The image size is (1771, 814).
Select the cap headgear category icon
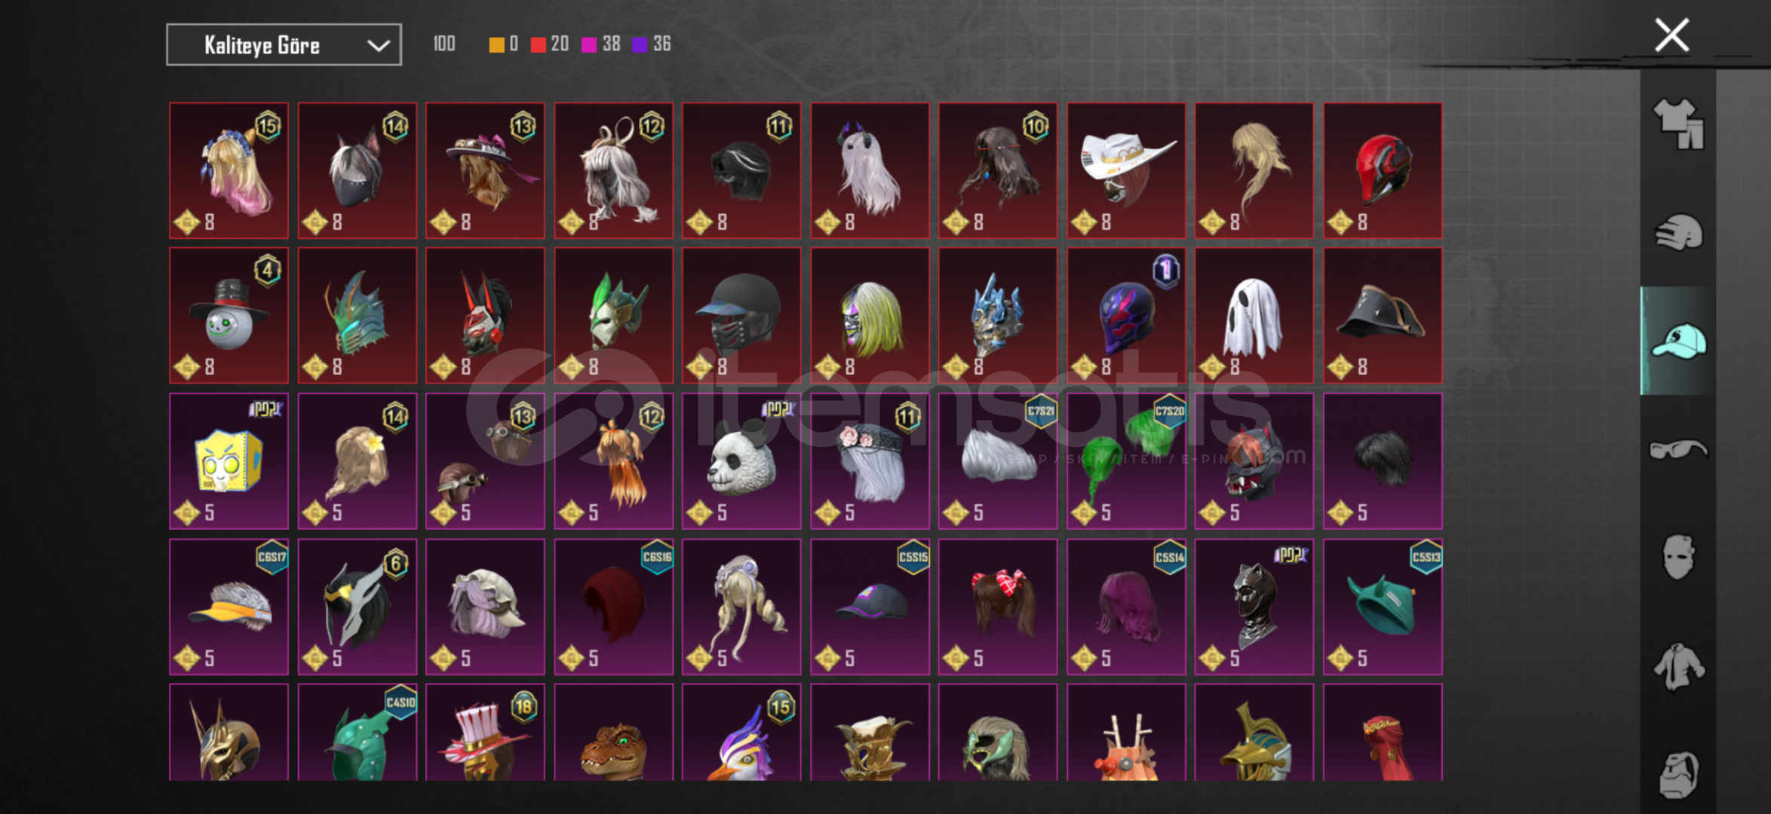pos(1678,341)
